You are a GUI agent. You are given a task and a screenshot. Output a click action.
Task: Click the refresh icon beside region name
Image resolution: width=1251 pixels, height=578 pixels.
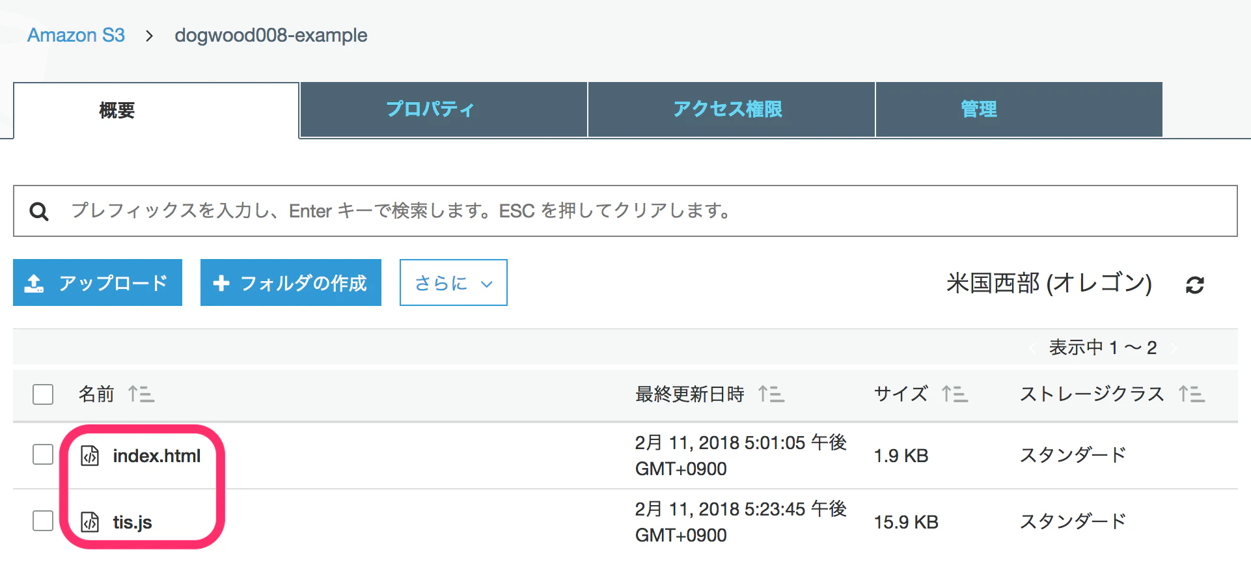tap(1194, 284)
